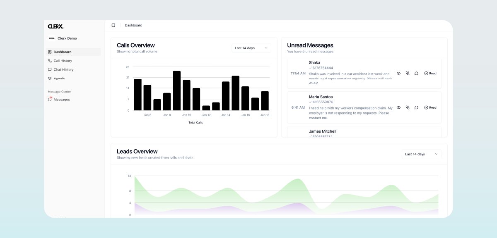Viewport: 497px width, 238px height.
Task: Click sender name Maria Santos
Action: pyautogui.click(x=321, y=97)
